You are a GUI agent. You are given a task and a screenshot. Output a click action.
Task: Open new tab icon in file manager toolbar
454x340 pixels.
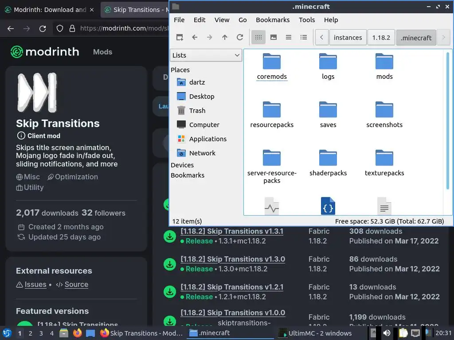(x=180, y=37)
